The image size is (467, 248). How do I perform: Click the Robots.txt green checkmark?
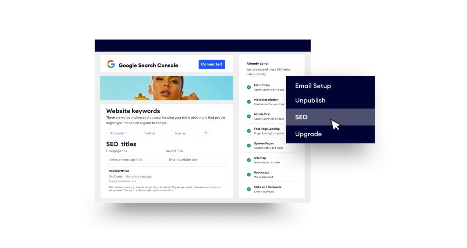(249, 174)
